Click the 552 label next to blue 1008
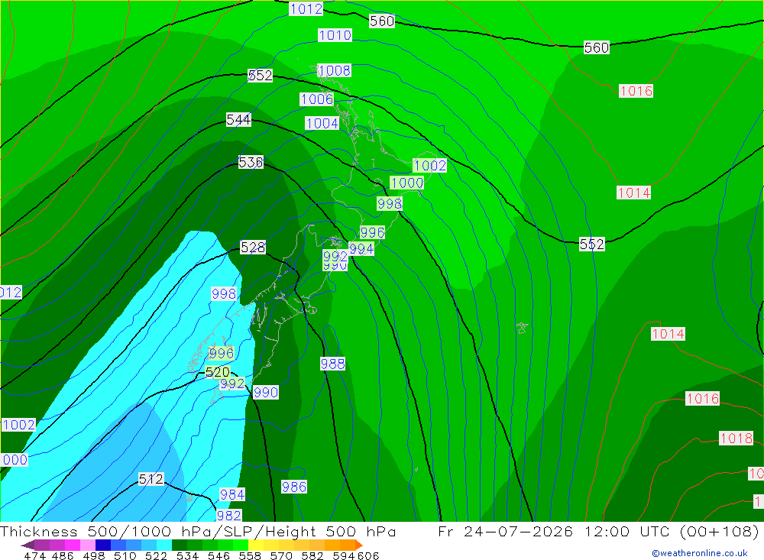The width and height of the screenshot is (764, 560). (261, 76)
